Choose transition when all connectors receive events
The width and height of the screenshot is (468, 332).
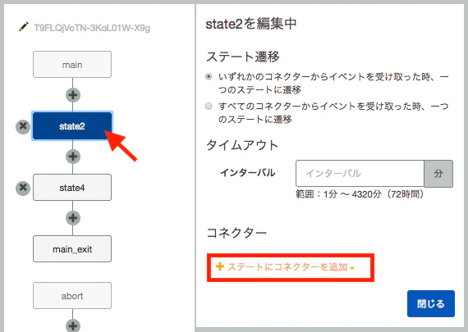coord(209,106)
